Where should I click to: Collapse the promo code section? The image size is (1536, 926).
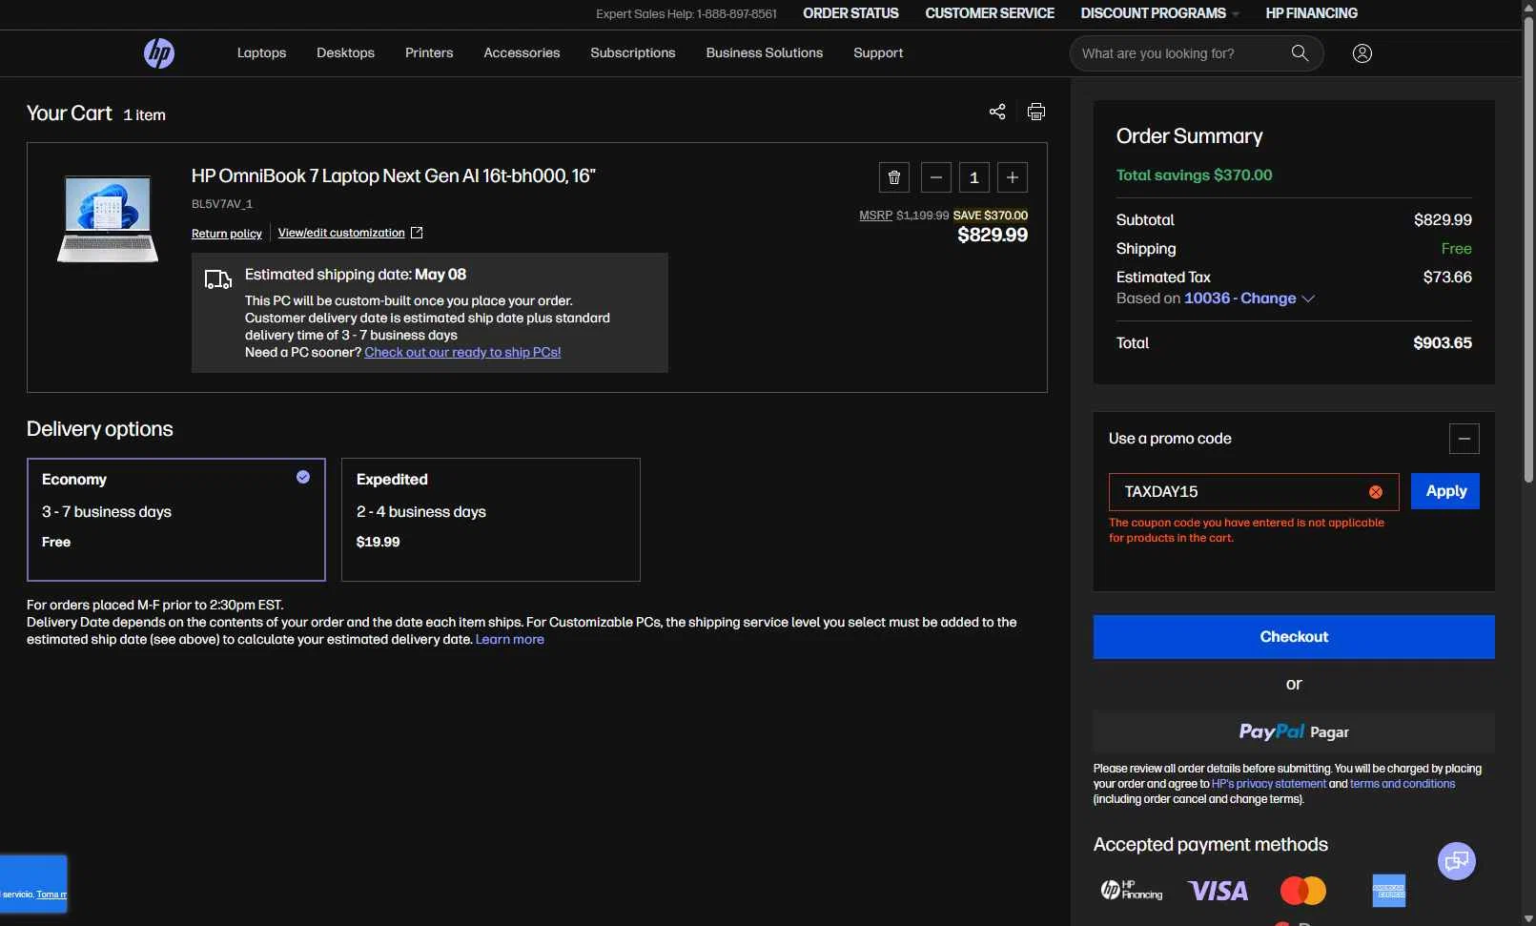coord(1464,439)
